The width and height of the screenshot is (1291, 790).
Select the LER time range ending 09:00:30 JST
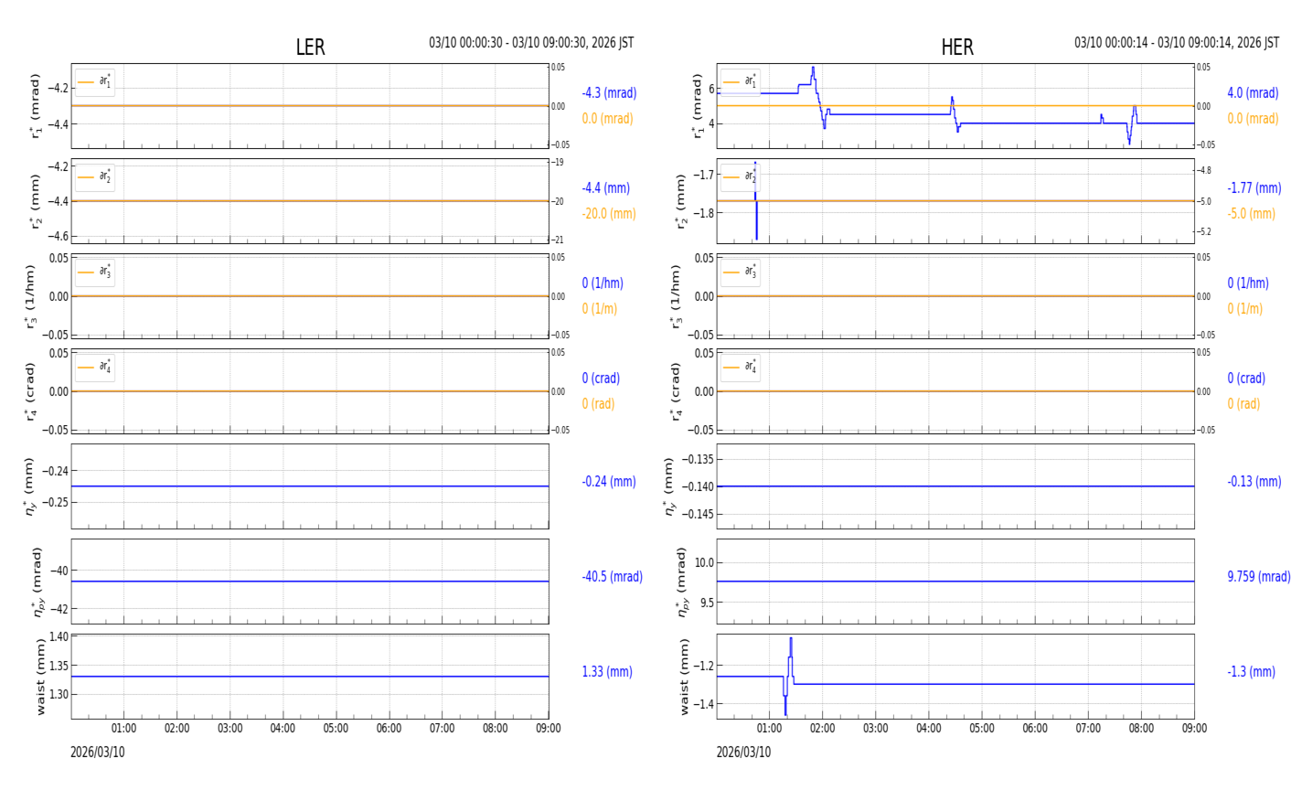click(531, 43)
